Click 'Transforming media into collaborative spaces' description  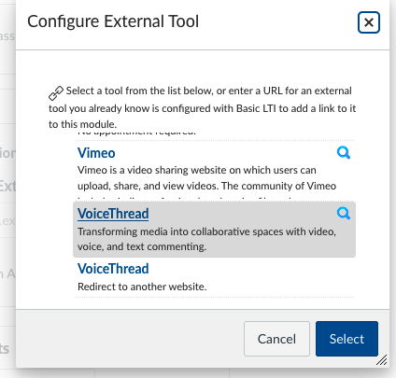click(x=206, y=239)
